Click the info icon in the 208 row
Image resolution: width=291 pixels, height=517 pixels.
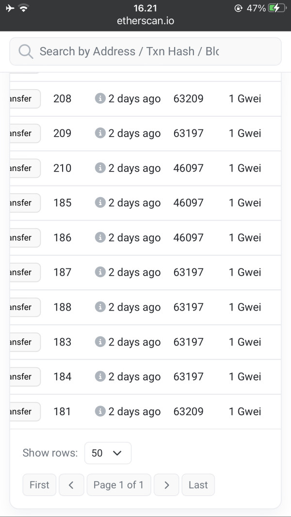point(100,98)
